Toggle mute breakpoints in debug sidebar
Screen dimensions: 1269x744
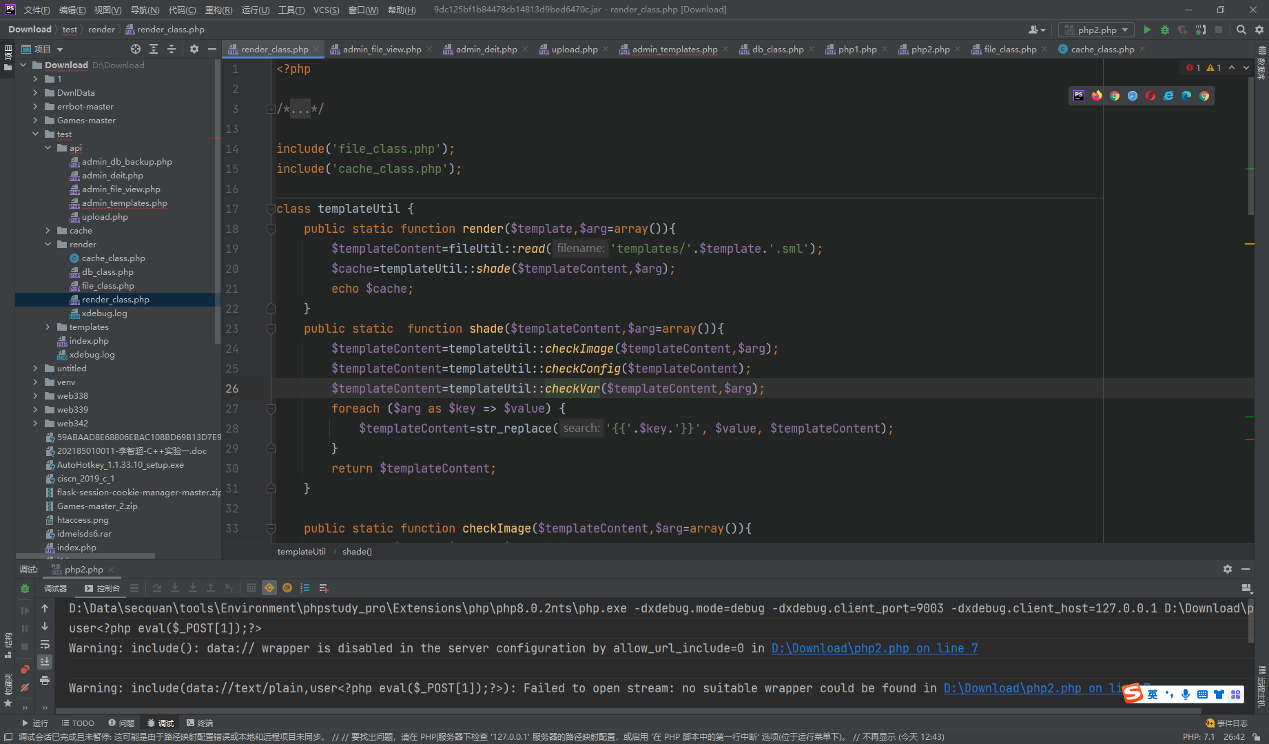[x=25, y=688]
